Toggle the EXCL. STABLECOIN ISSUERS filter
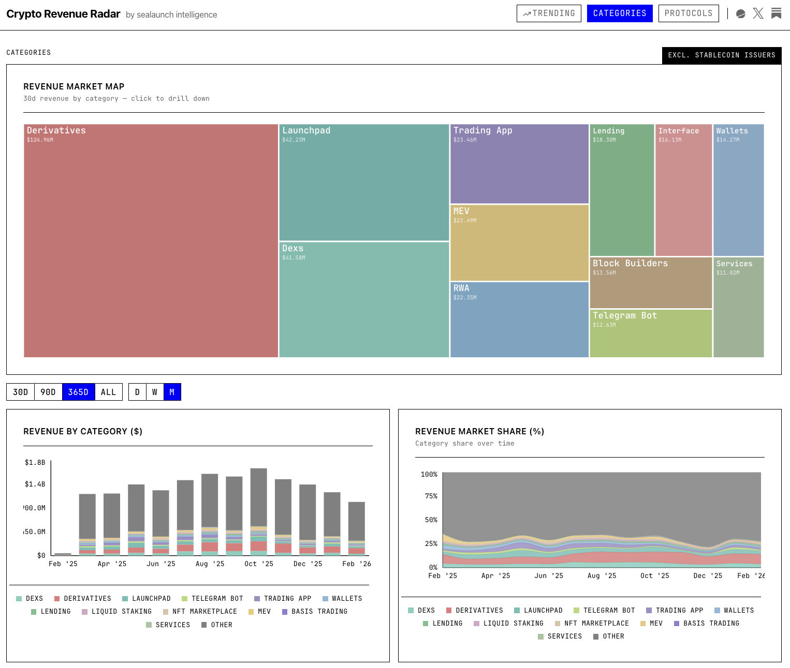 click(722, 55)
